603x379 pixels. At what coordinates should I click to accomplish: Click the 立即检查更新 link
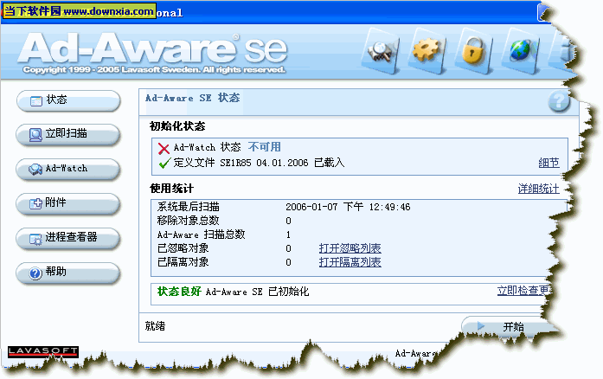click(x=523, y=291)
